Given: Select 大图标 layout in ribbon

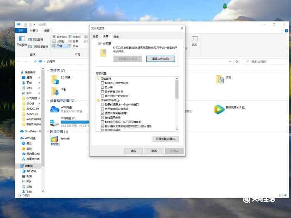Looking at the screenshot, I should [x=74, y=37].
